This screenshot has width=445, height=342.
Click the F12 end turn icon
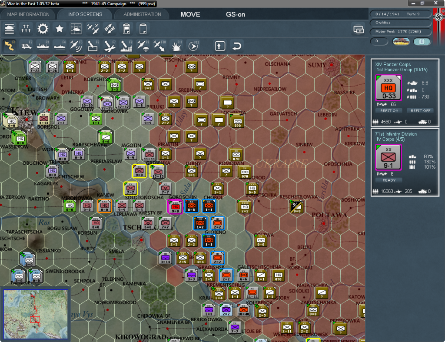[193, 46]
